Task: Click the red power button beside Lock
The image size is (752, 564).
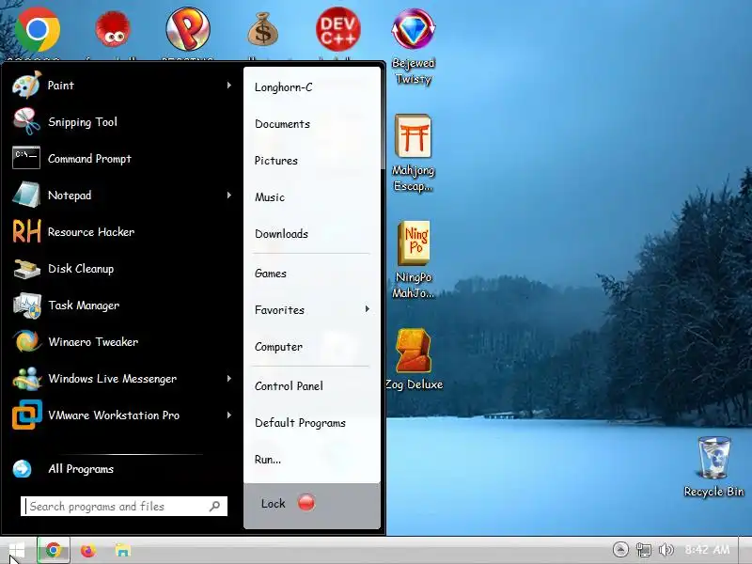Action: coord(306,503)
